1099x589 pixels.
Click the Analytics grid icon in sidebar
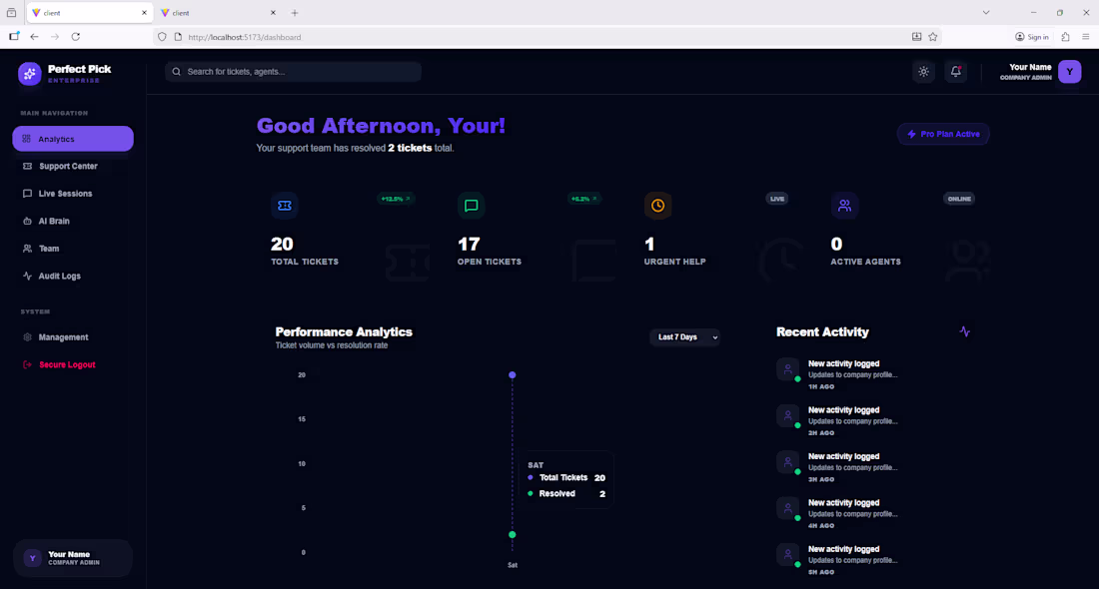coord(27,139)
